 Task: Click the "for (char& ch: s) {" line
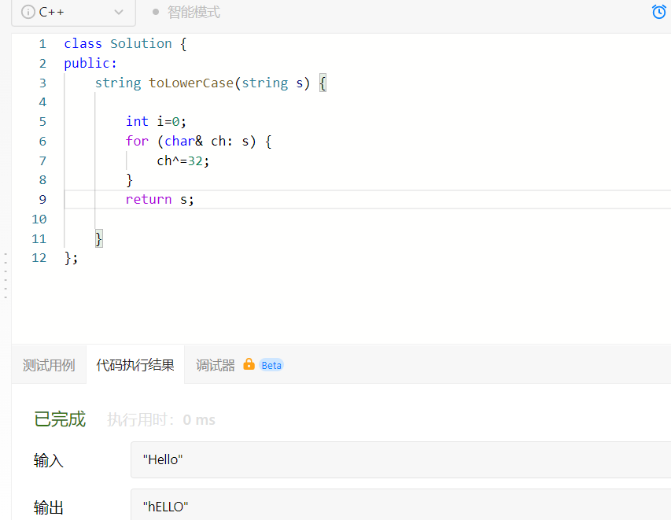(198, 142)
